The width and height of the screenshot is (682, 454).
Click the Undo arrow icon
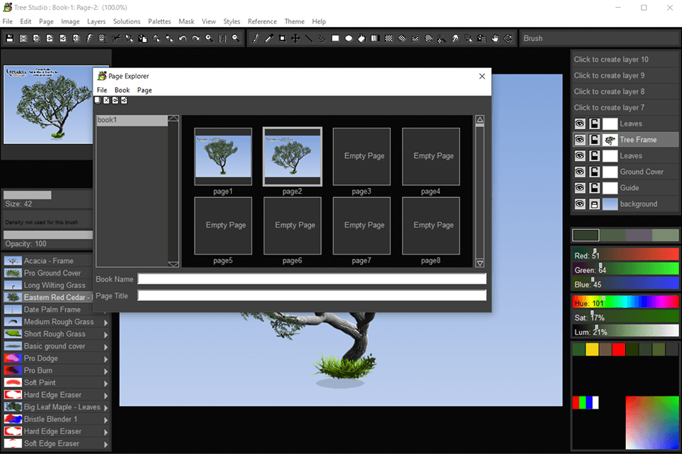(x=183, y=38)
